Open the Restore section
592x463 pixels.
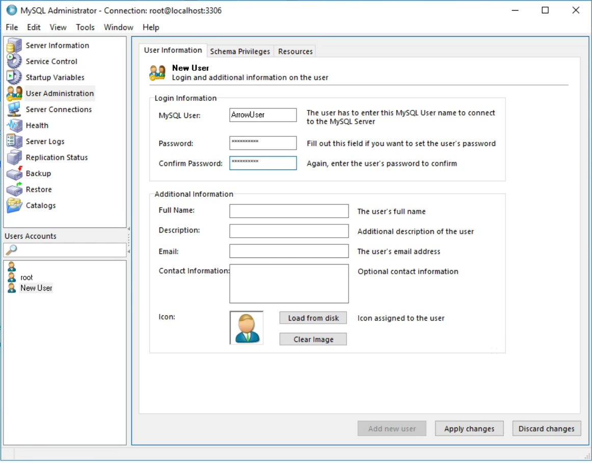pos(39,189)
